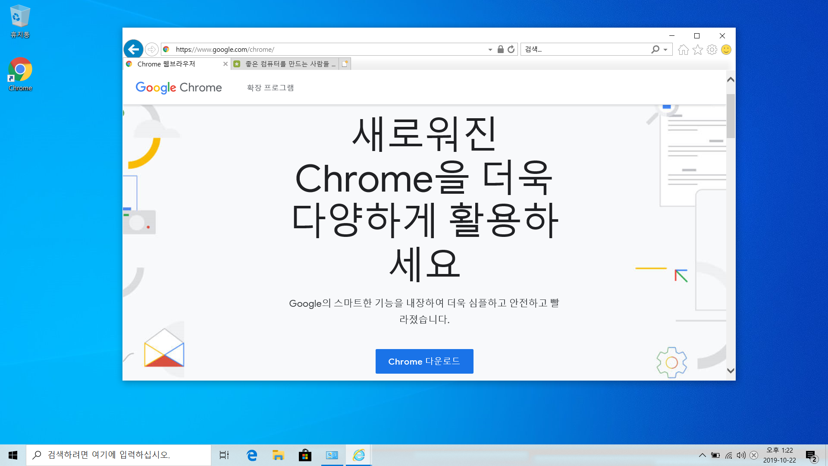Open the Wi-Fi network tray icon

pyautogui.click(x=729, y=455)
